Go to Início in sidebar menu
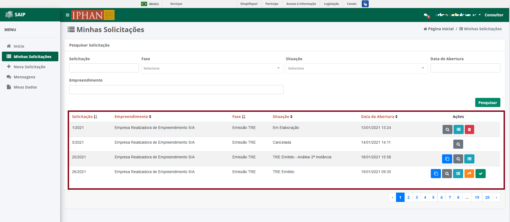 tap(30, 46)
